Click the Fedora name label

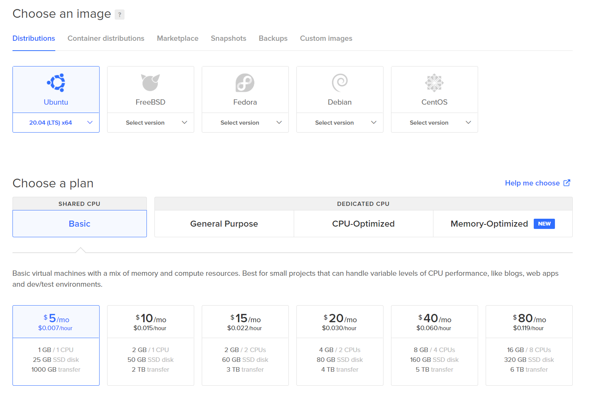tap(245, 102)
